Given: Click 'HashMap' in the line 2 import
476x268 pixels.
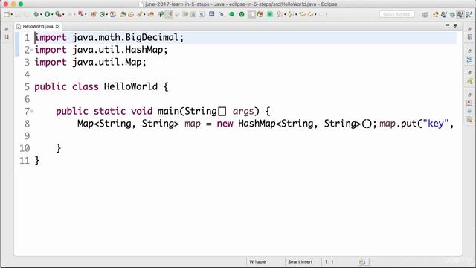Looking at the screenshot, I should pyautogui.click(x=144, y=50).
